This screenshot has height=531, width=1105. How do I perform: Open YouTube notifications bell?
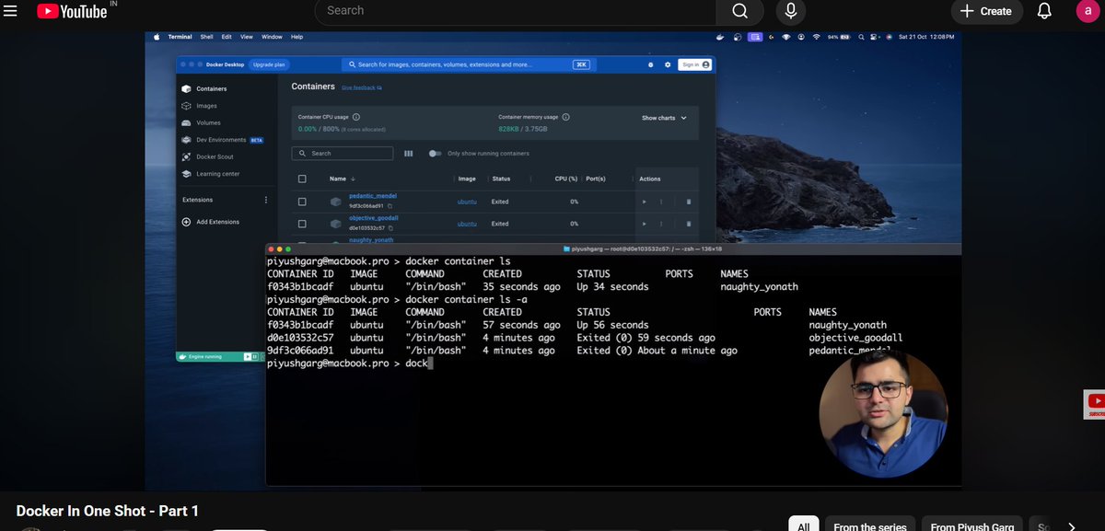pos(1044,11)
